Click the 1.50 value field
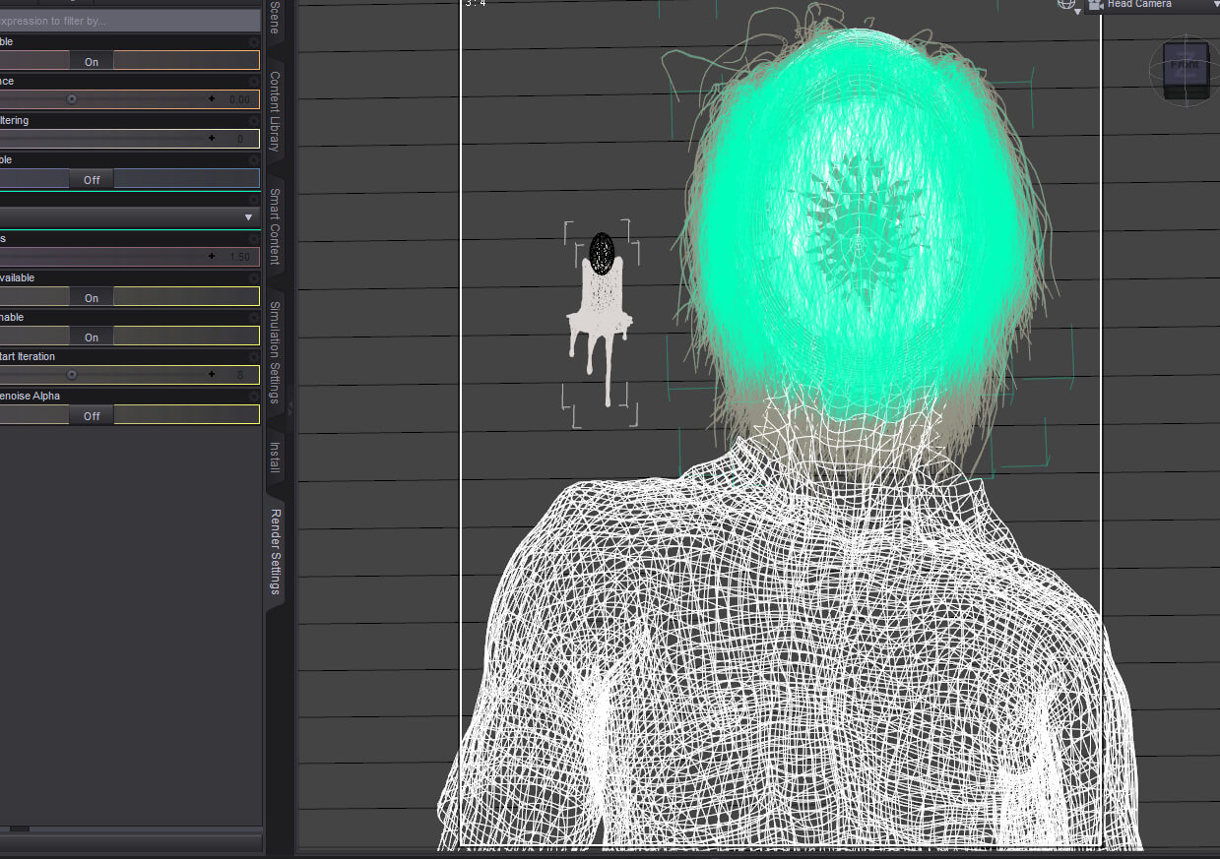The image size is (1220, 859). [239, 257]
